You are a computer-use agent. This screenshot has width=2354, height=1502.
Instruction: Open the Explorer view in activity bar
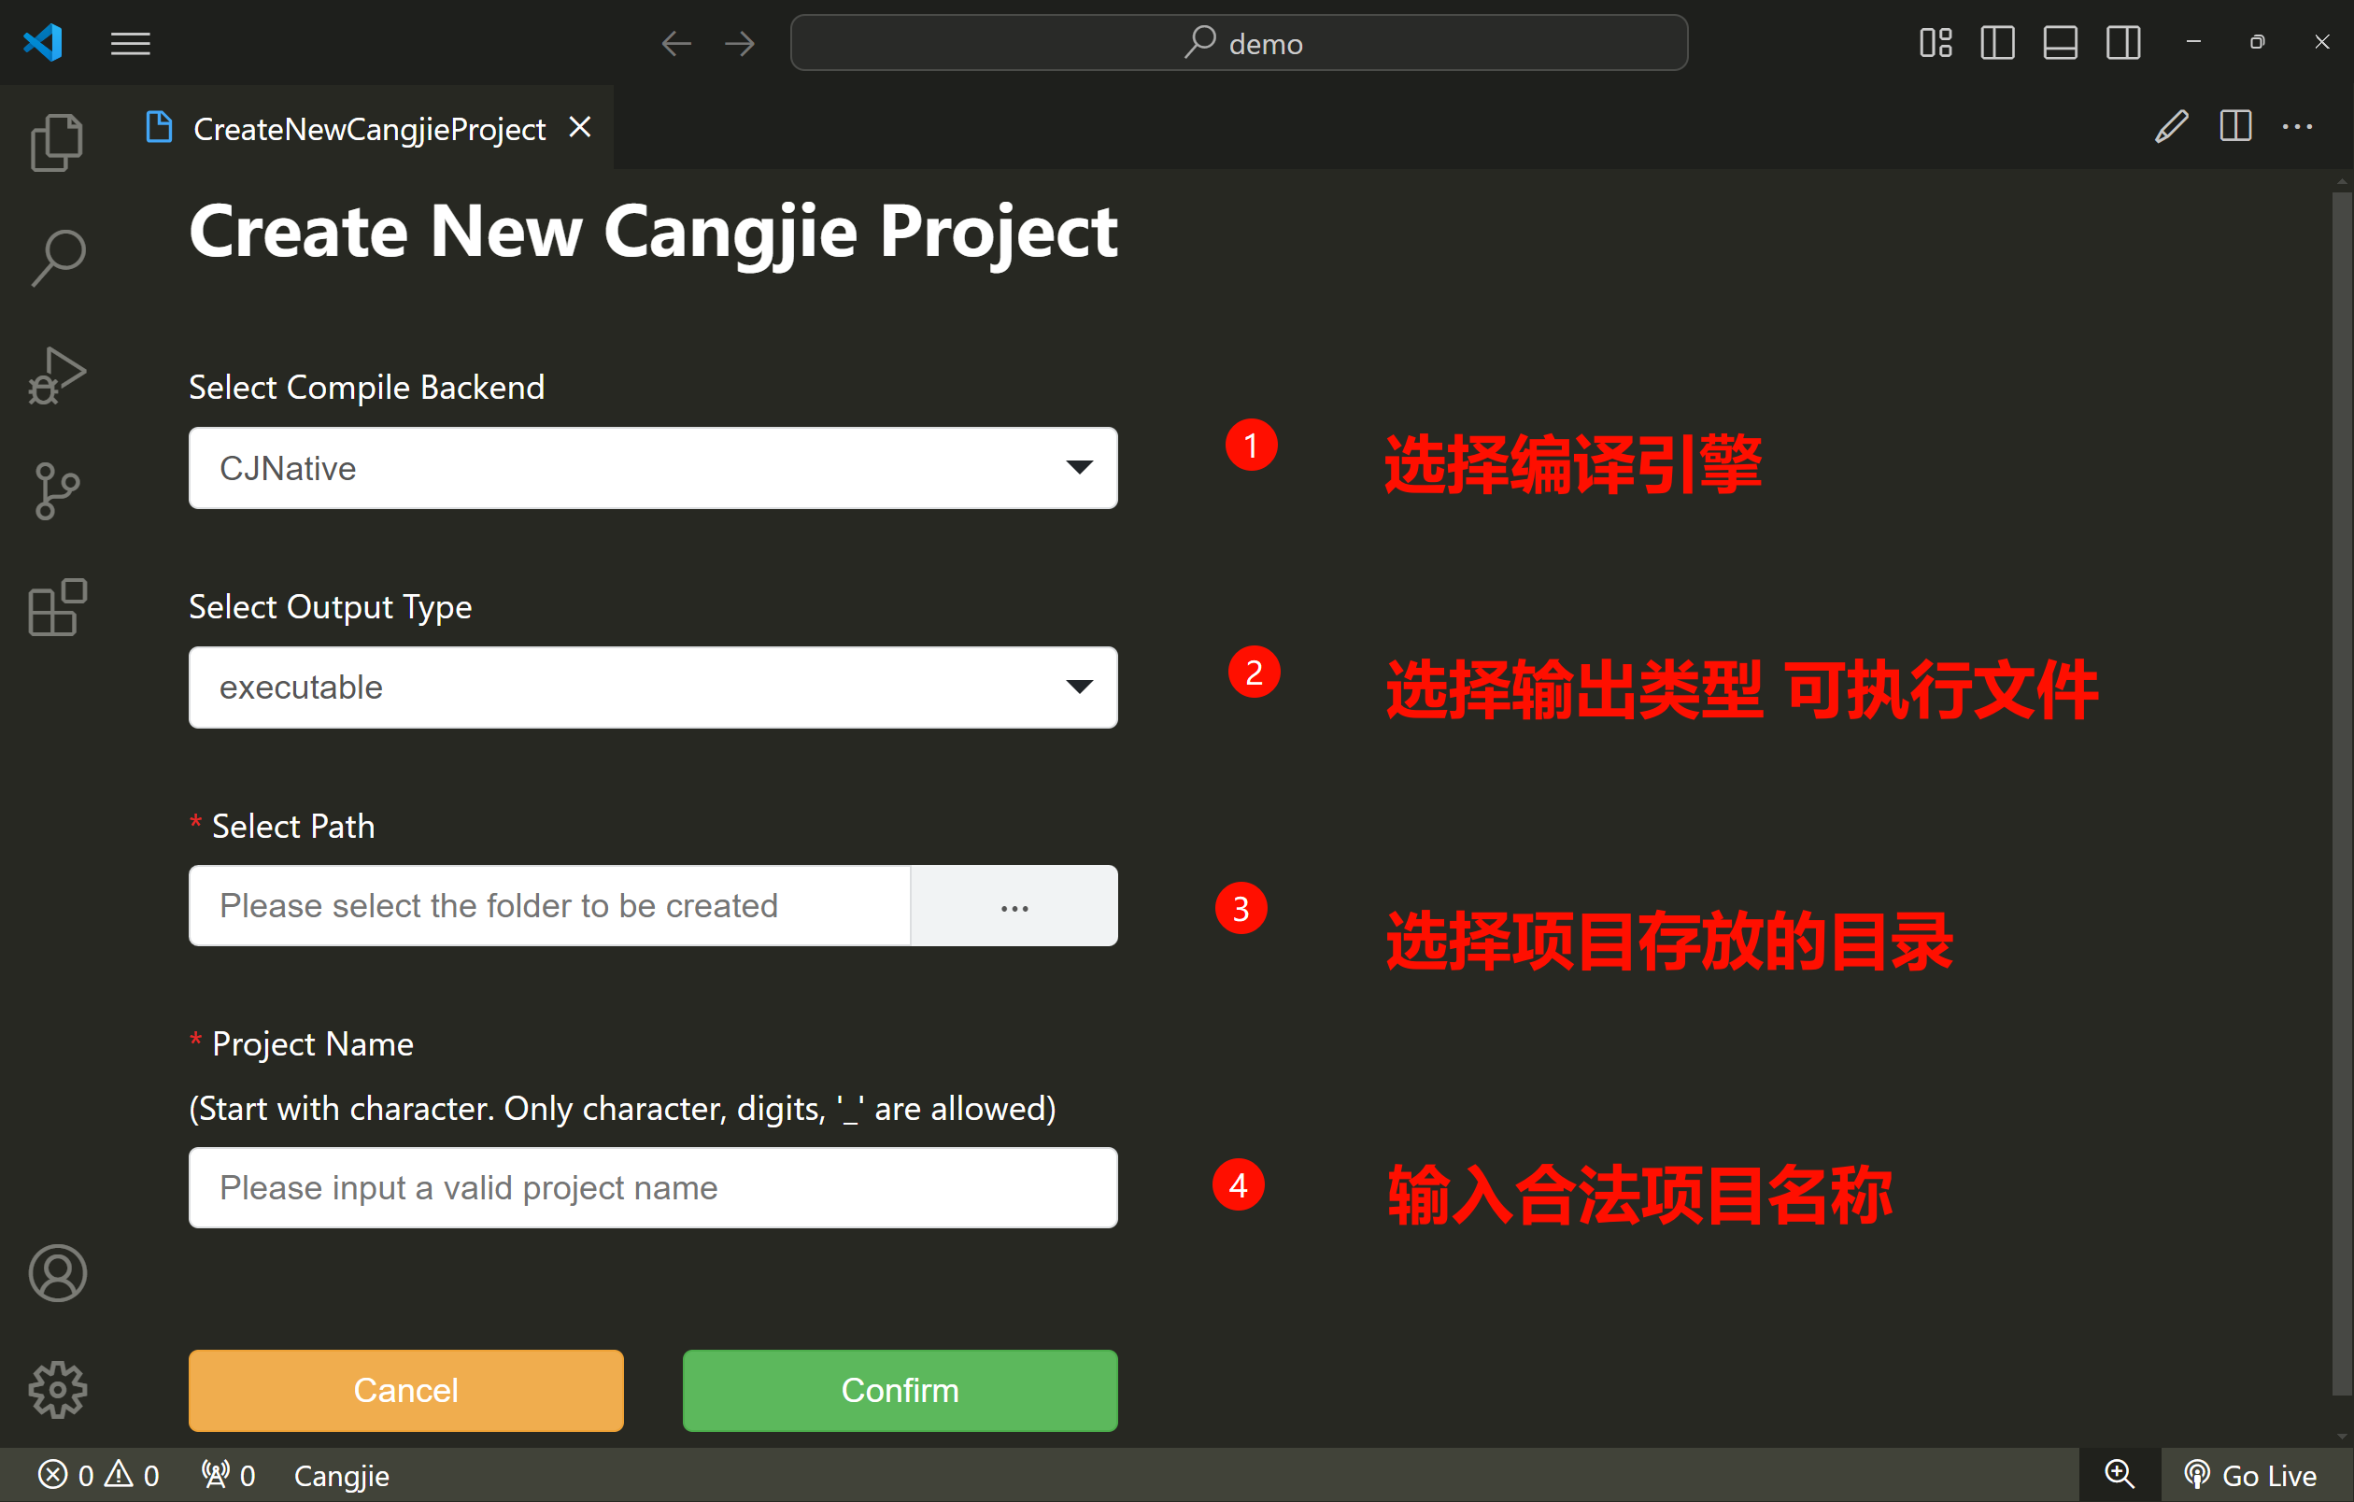tap(57, 144)
